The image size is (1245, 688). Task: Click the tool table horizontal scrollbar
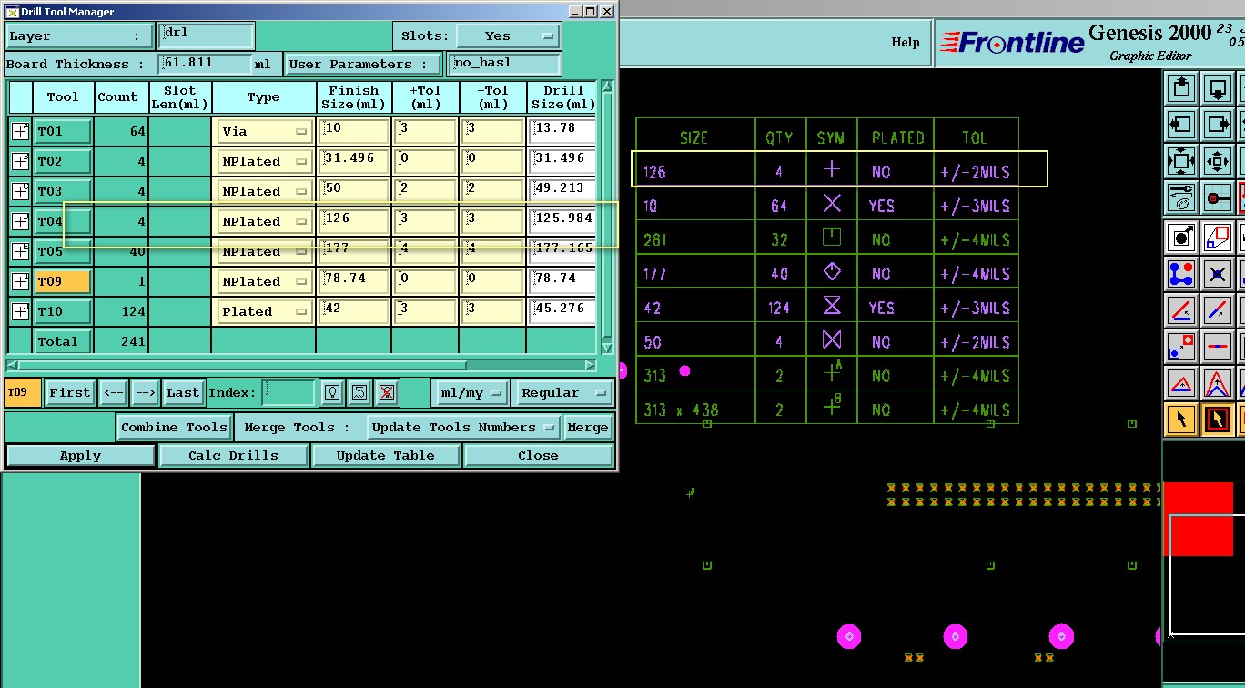click(x=301, y=365)
